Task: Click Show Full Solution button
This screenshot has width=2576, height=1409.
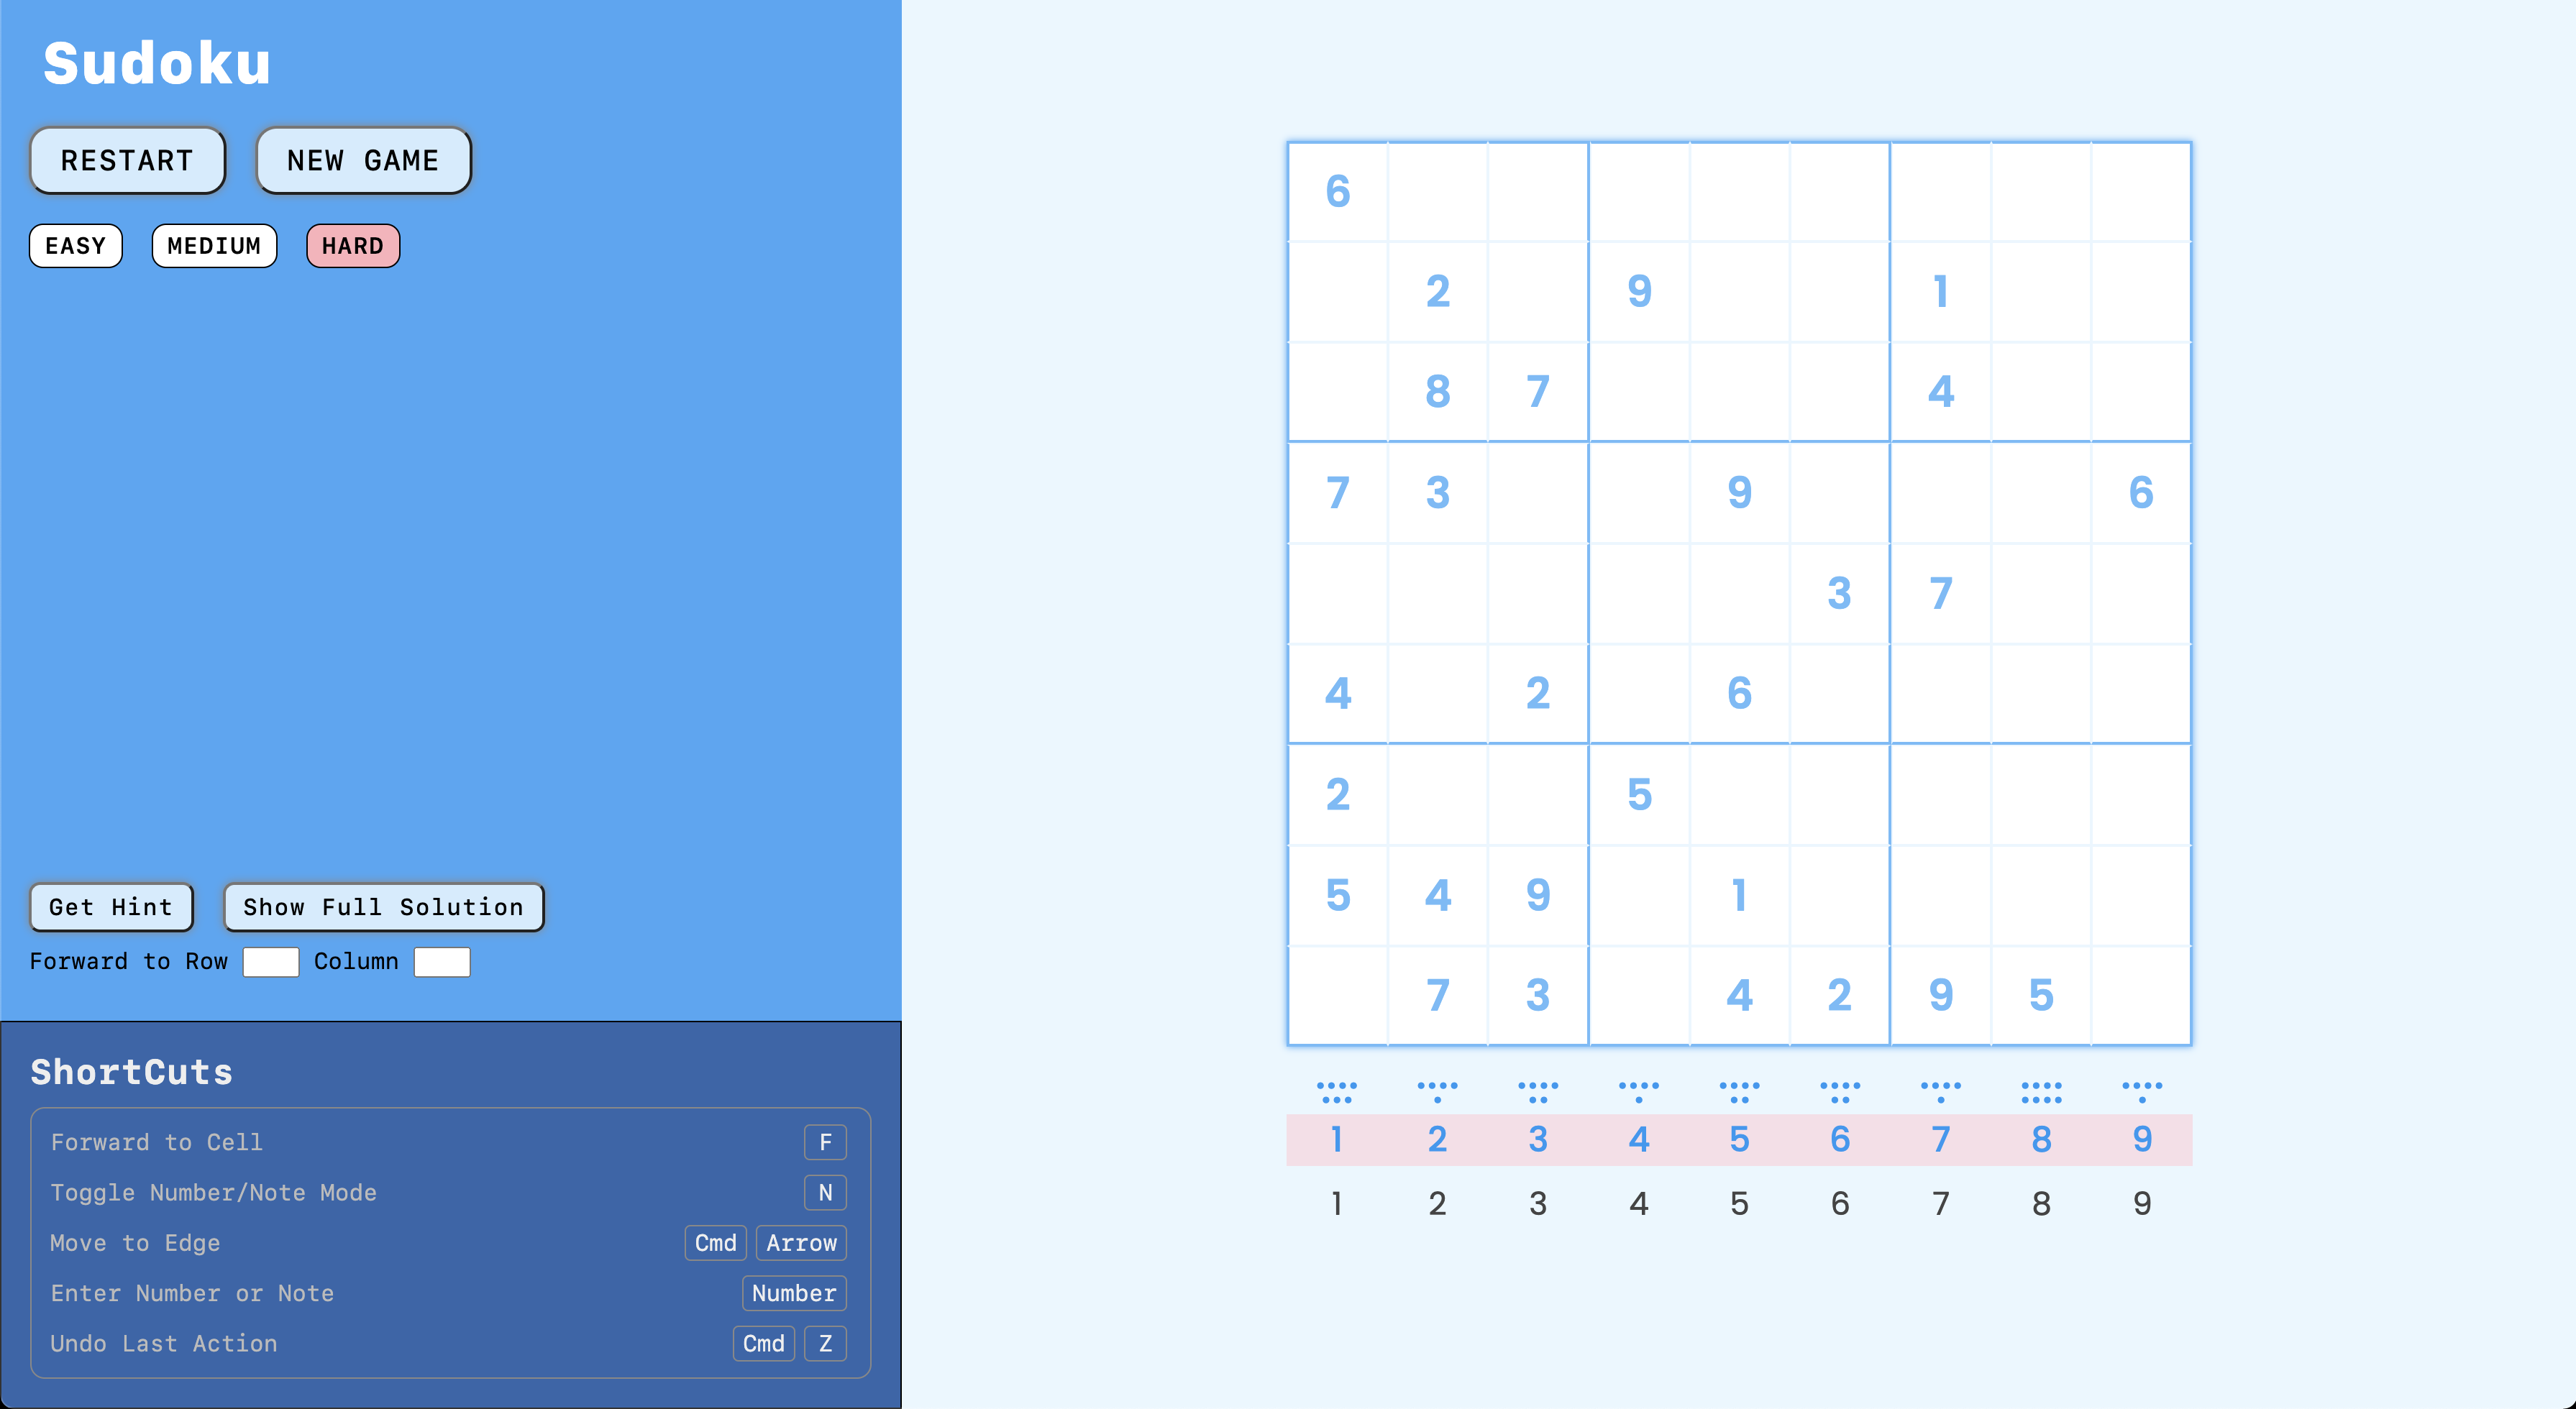Action: [x=382, y=906]
